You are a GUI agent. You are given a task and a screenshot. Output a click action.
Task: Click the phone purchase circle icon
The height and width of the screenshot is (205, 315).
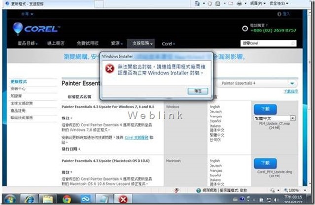(x=245, y=29)
